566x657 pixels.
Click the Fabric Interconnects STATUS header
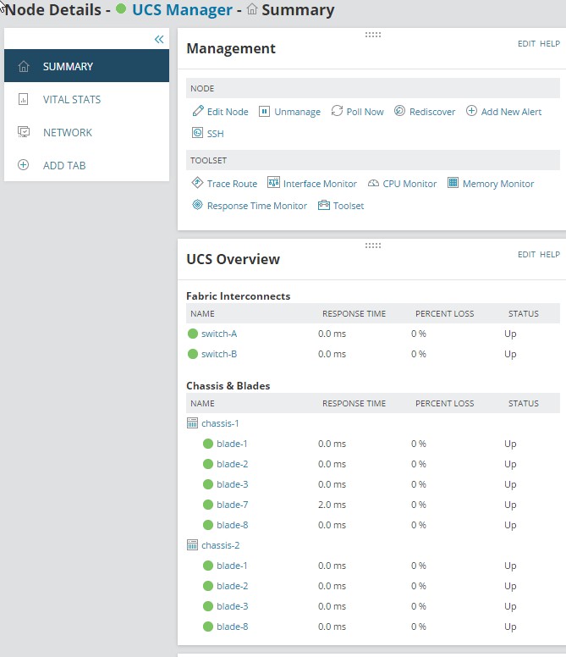pos(524,313)
